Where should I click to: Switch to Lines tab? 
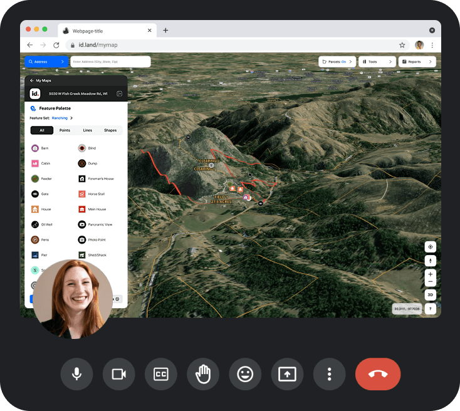point(87,130)
